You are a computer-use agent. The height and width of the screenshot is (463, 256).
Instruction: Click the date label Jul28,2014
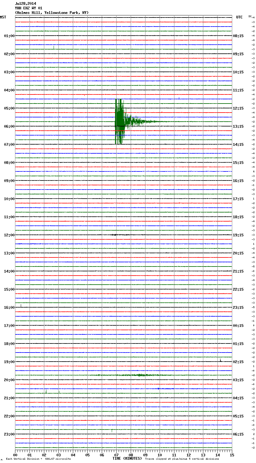[x=26, y=4]
